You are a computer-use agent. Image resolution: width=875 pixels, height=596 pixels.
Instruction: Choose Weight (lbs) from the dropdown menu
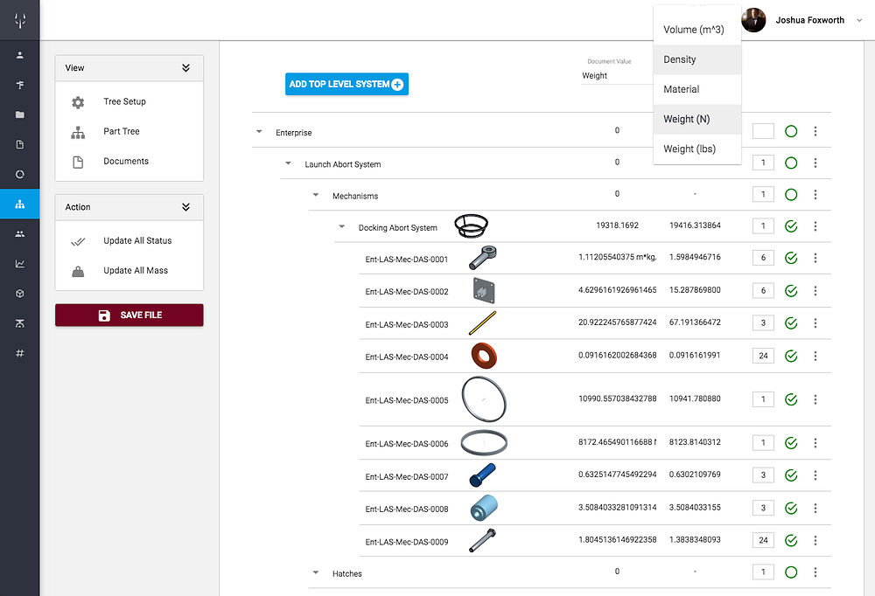tap(696, 149)
